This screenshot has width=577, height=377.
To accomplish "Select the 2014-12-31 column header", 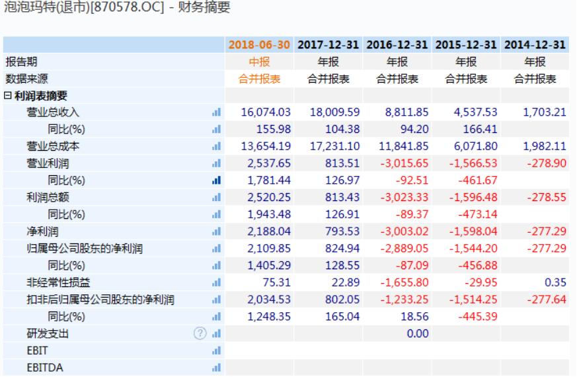I will click(535, 45).
